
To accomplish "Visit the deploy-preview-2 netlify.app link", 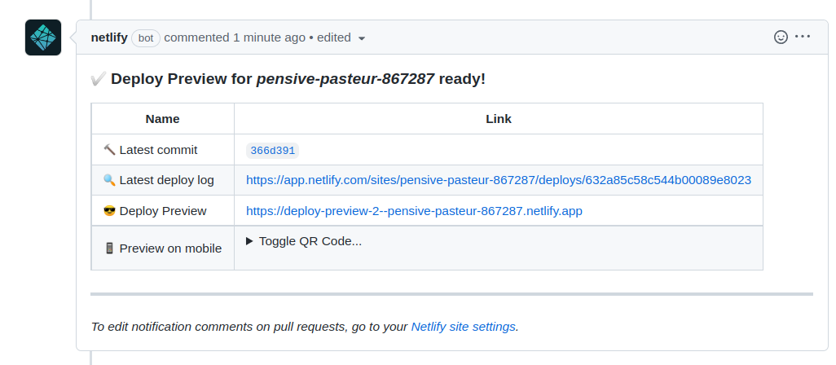I will [x=414, y=211].
